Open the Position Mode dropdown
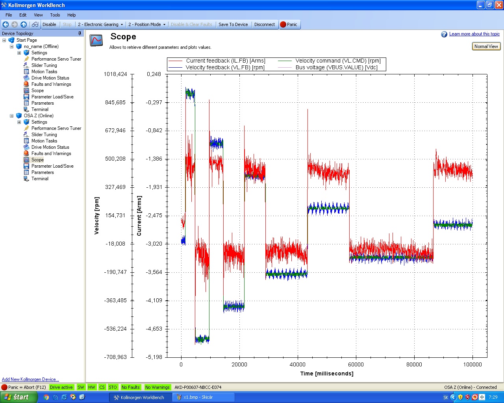This screenshot has height=403, width=504. click(147, 24)
